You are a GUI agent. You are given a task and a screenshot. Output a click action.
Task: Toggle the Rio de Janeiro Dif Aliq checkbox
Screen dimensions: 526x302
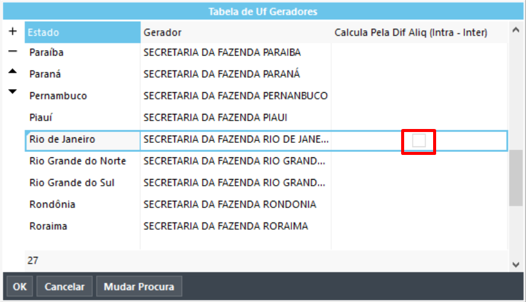tap(419, 140)
